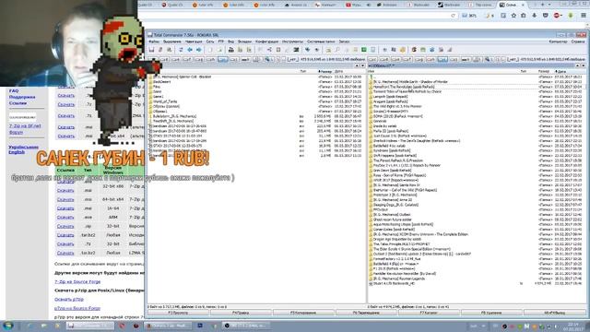Open the Windows Start button
The height and width of the screenshot is (332, 590).
(8, 326)
